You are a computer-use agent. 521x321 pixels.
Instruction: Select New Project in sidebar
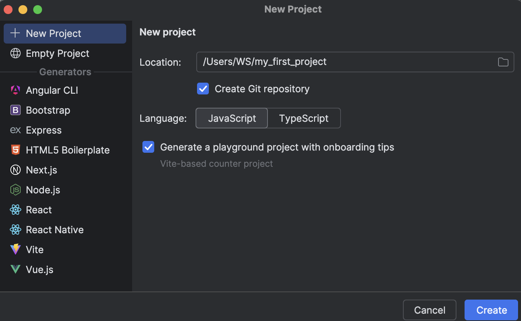[x=65, y=34]
